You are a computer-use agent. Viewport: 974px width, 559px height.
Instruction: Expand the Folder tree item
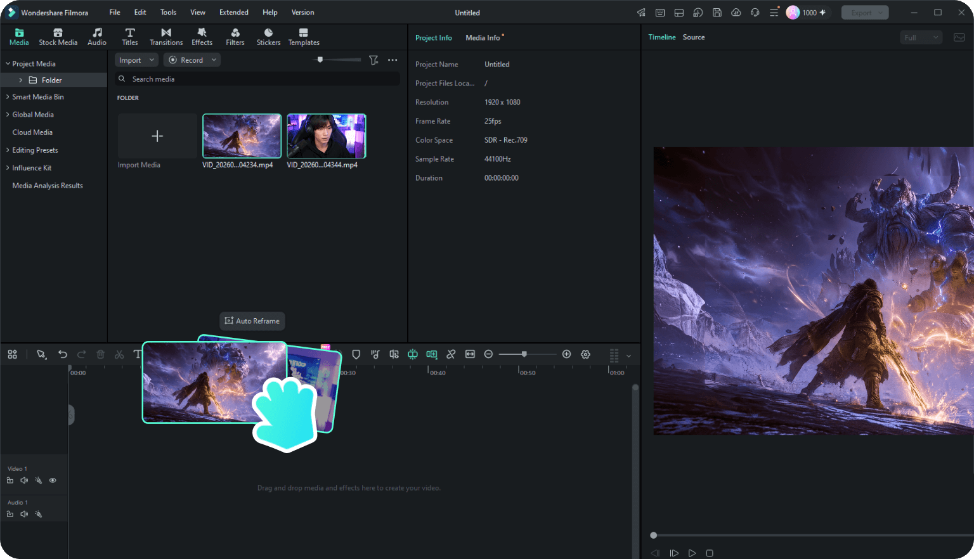pos(20,80)
